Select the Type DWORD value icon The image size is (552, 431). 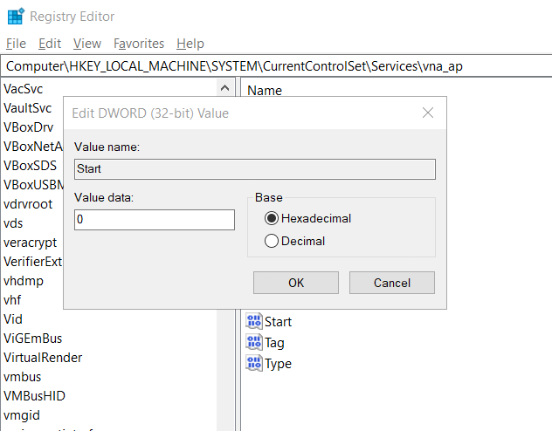(254, 363)
